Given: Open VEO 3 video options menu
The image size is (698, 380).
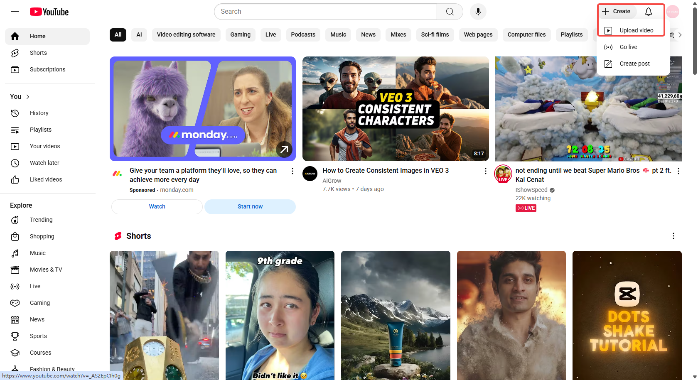Looking at the screenshot, I should click(x=485, y=171).
